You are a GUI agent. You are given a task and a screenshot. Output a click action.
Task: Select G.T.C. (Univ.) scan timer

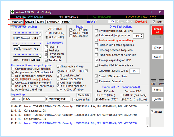tap(96, 95)
